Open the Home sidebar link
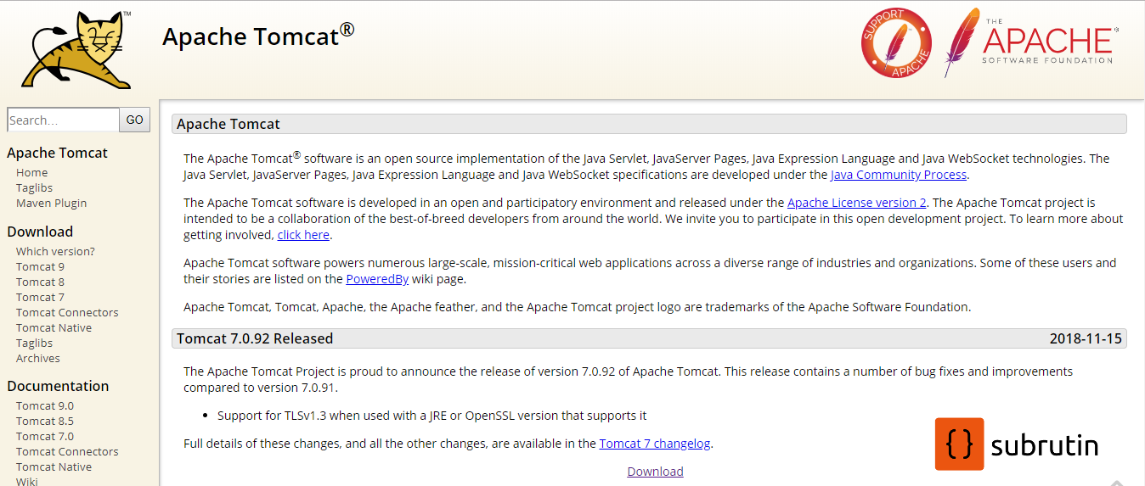The width and height of the screenshot is (1145, 486). click(32, 172)
